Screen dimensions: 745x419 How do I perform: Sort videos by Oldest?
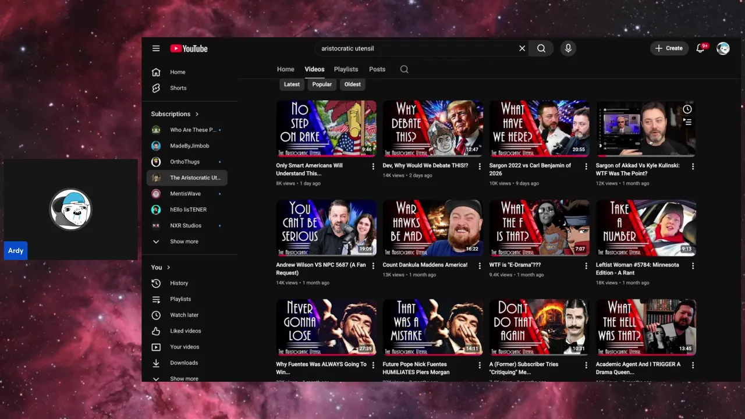[x=352, y=84]
